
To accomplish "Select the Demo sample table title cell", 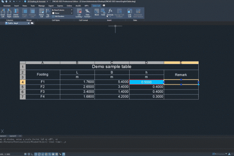I will (112, 67).
